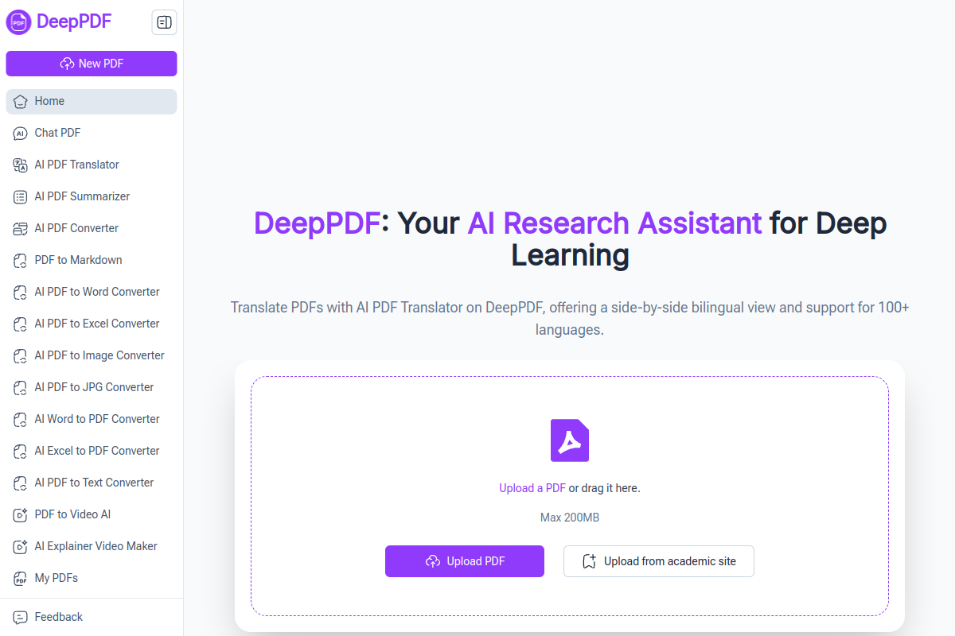Click the AI Excel to PDF Converter icon

point(21,452)
